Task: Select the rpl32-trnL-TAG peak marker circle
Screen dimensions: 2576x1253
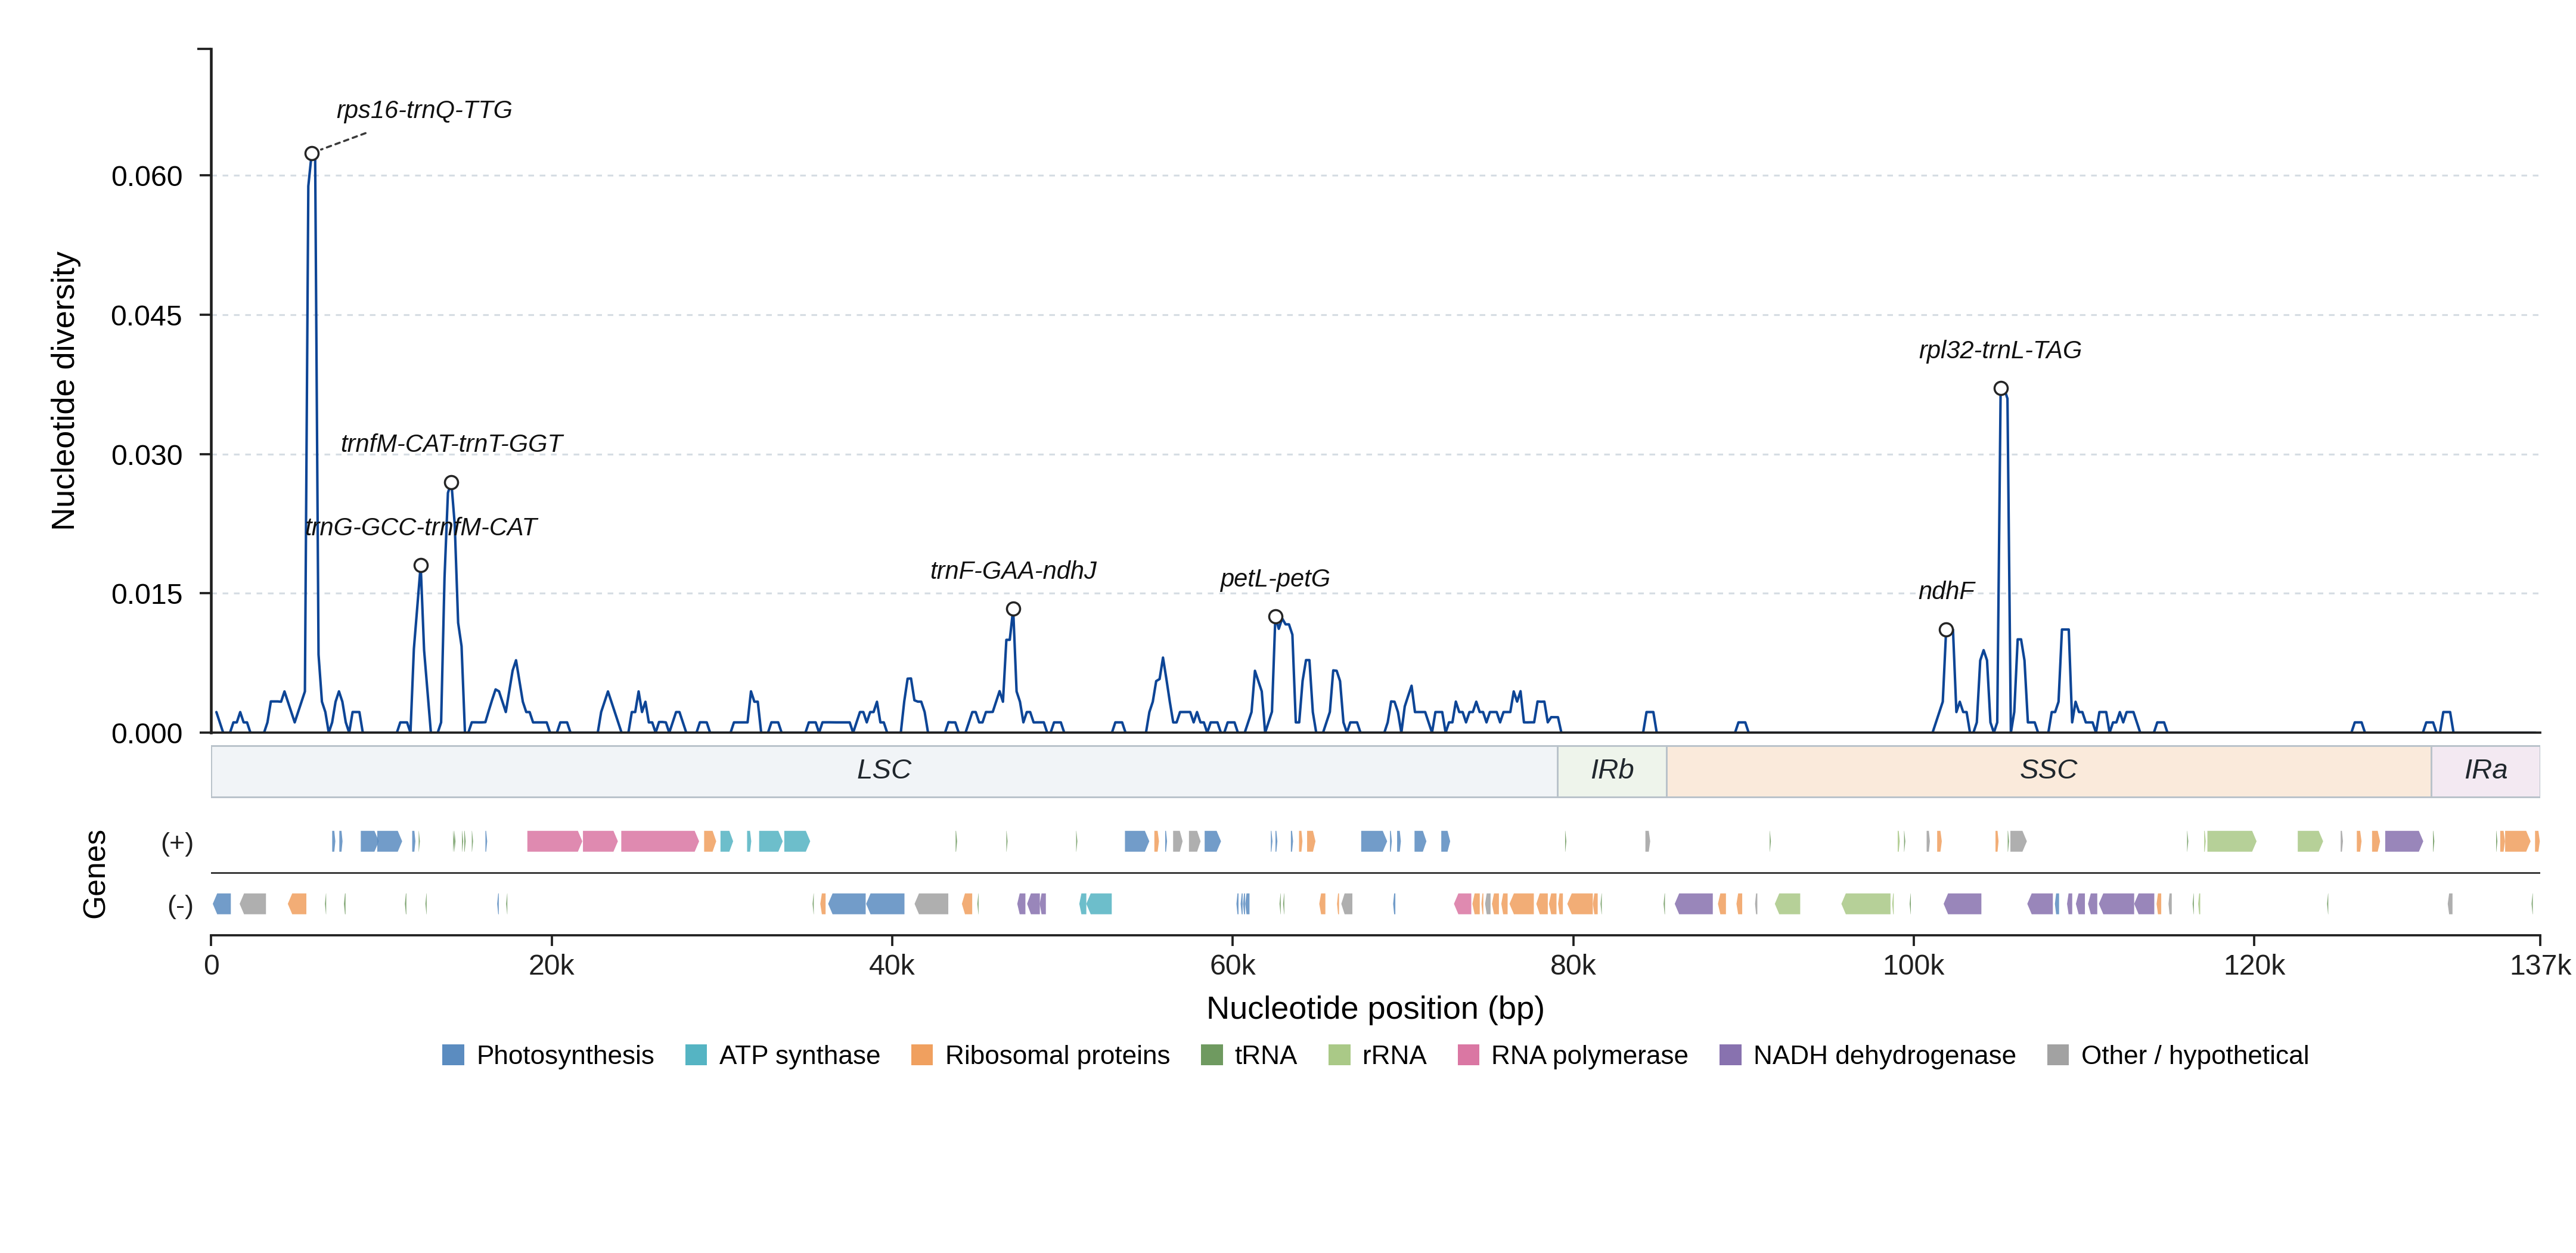Action: [2001, 389]
